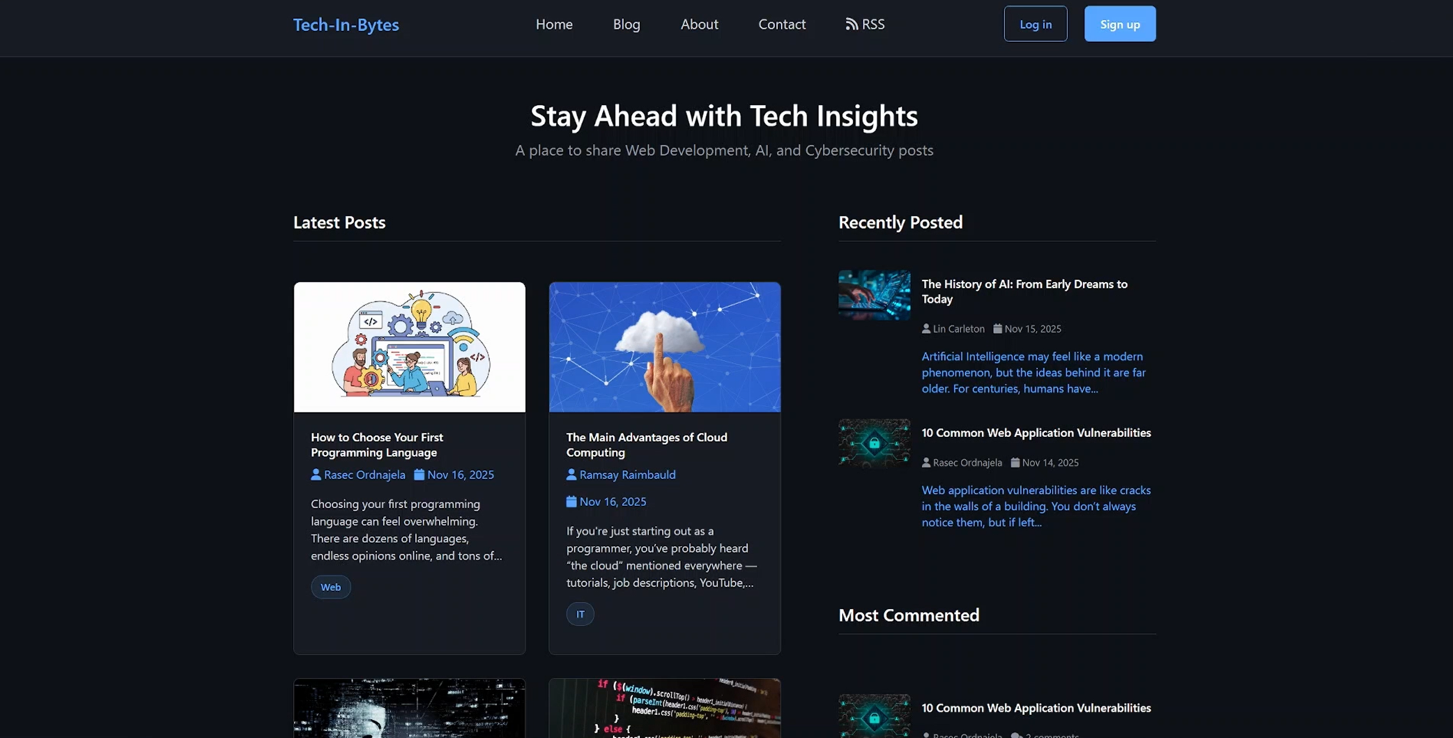1453x738 pixels.
Task: Click the person icon in the Programming Language card
Action: click(x=316, y=474)
